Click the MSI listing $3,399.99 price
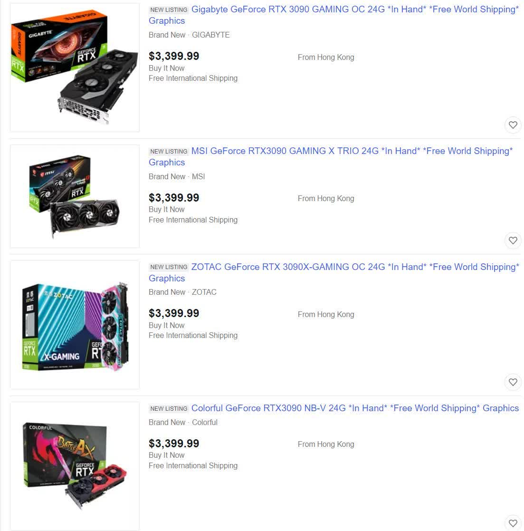 [174, 197]
